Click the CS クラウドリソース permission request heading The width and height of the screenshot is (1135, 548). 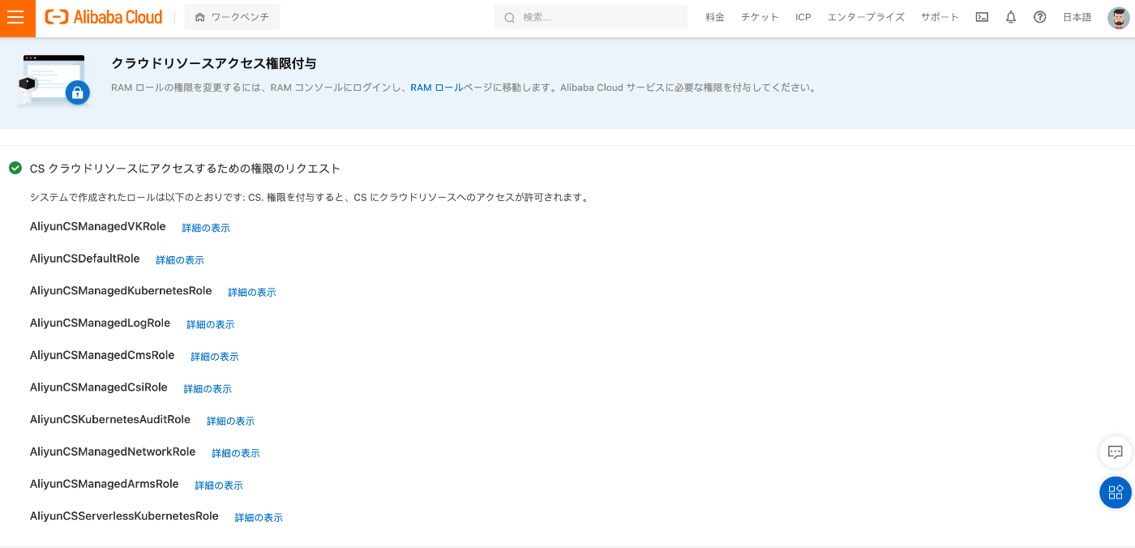[185, 169]
